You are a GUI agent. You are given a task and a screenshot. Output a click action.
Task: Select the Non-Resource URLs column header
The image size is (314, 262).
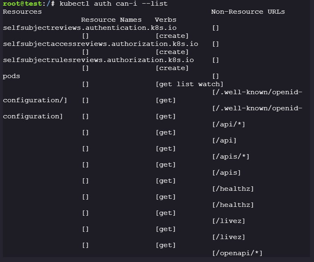(x=248, y=12)
